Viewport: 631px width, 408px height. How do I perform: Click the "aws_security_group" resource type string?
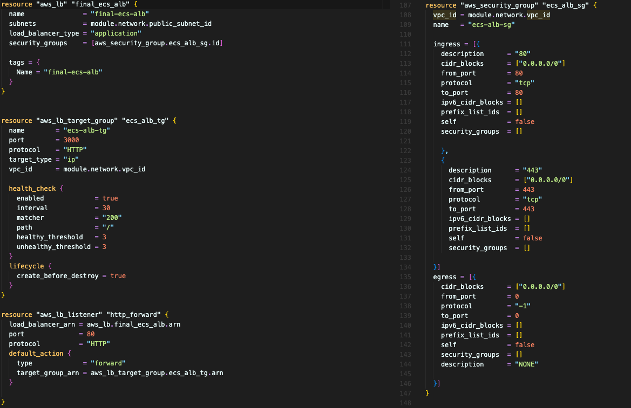pos(499,5)
